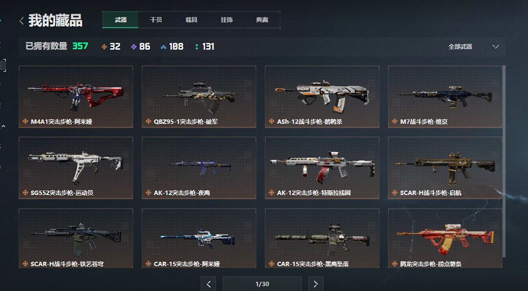Switch to the 载具 tab
The image size is (528, 291).
[x=191, y=20]
